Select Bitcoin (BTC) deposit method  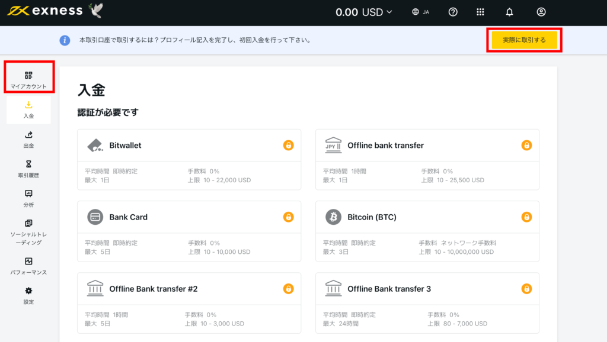coord(427,231)
